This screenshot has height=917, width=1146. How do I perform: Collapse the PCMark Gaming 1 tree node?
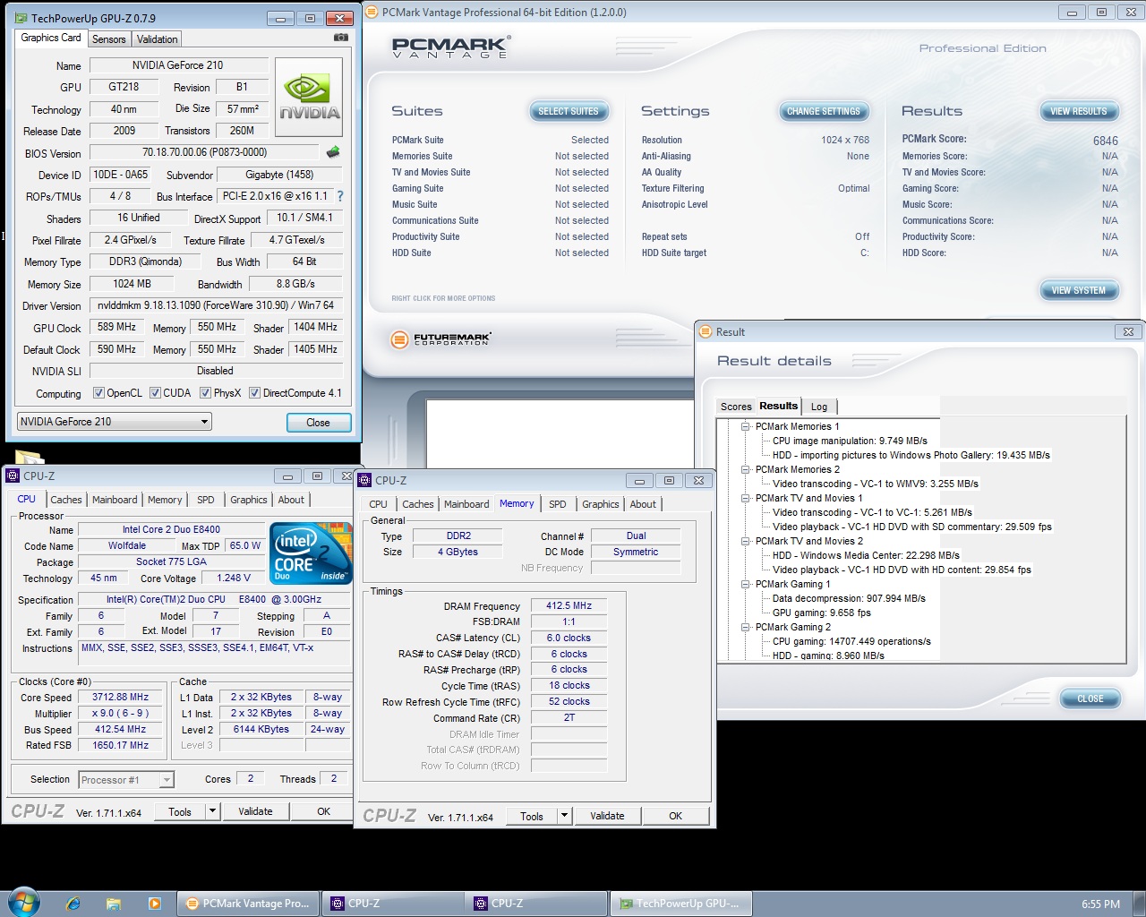[x=745, y=584]
